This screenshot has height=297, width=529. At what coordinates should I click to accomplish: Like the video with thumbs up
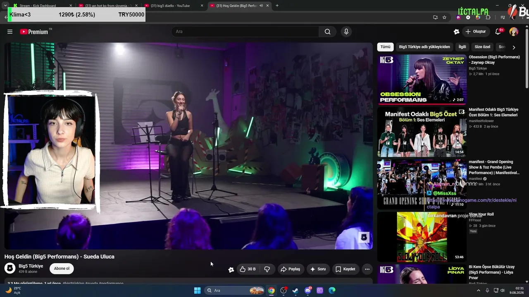tap(247, 269)
